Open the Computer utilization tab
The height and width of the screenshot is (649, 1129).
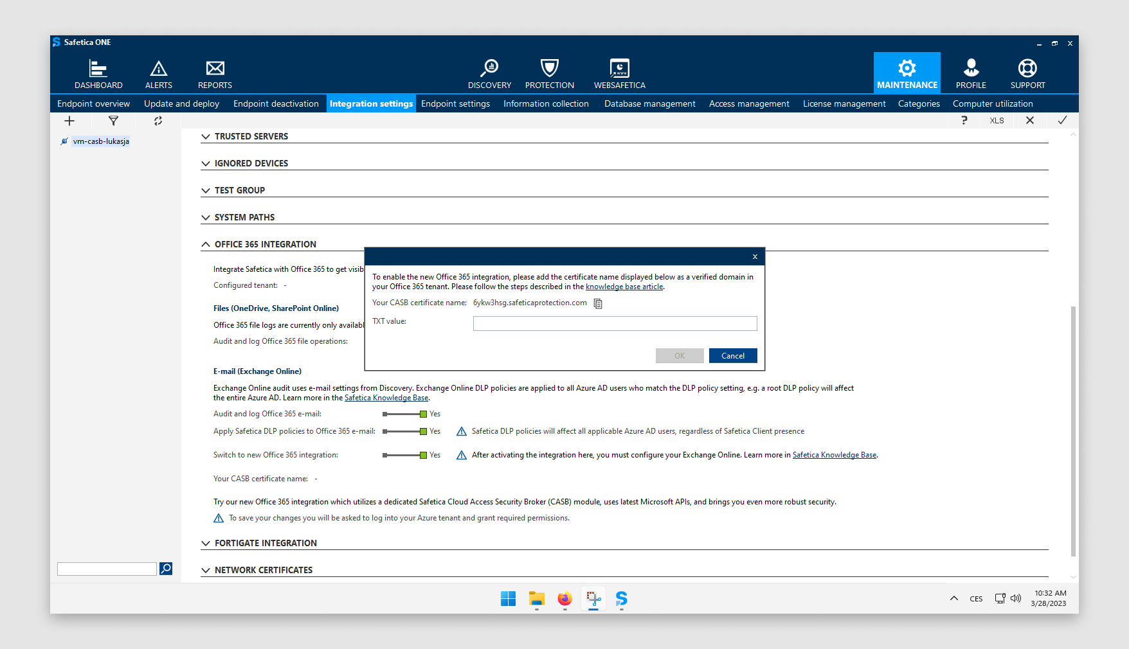click(993, 103)
